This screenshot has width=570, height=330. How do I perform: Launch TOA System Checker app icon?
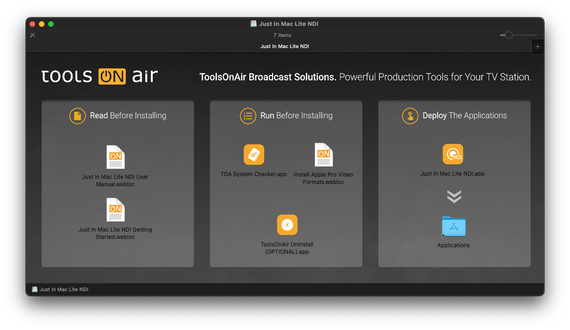click(x=254, y=155)
